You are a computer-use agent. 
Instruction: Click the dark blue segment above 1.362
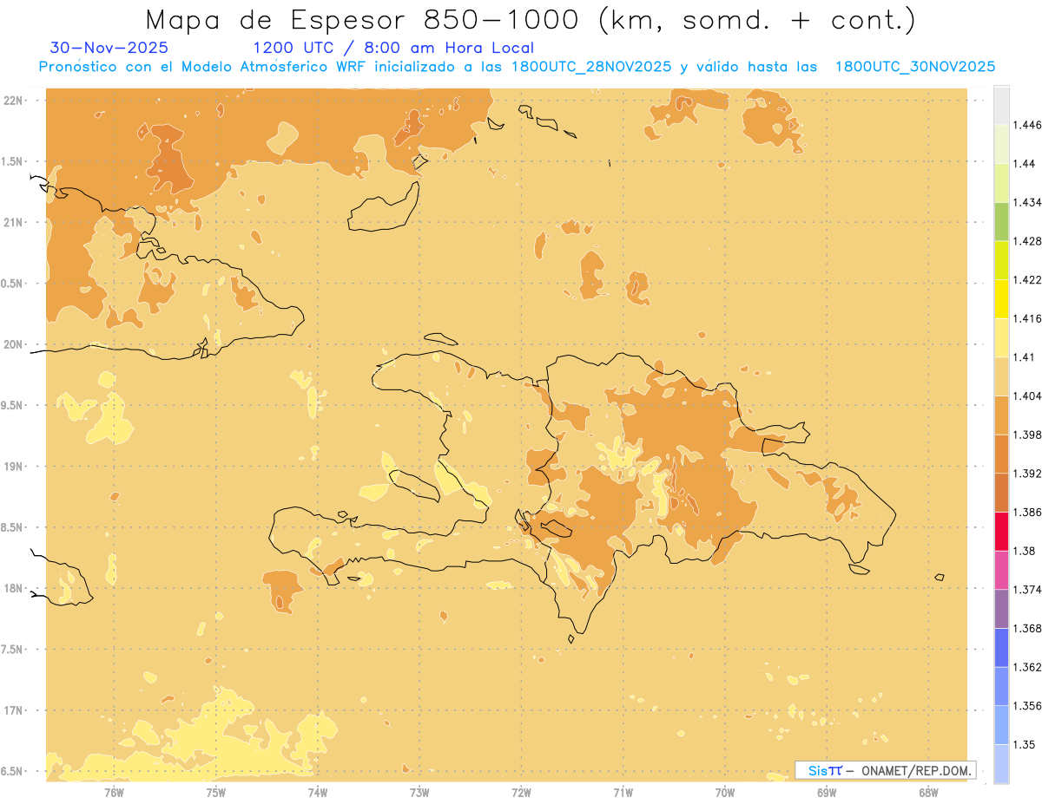coord(1001,648)
